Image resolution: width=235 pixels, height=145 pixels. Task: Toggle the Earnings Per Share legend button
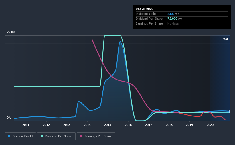click(x=96, y=136)
